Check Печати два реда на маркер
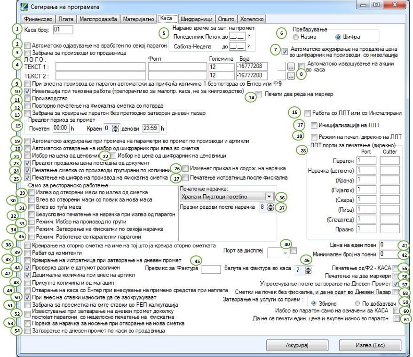413x357 pixels. pyautogui.click(x=259, y=95)
